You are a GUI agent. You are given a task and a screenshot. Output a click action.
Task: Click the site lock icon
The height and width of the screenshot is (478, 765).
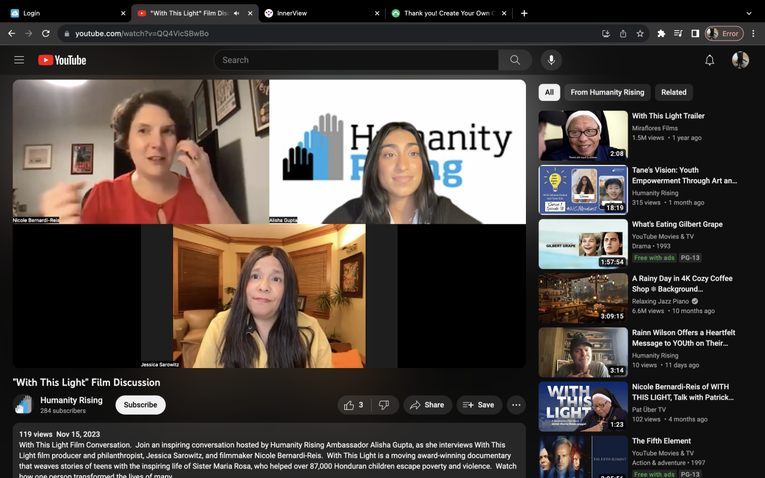[x=67, y=33]
